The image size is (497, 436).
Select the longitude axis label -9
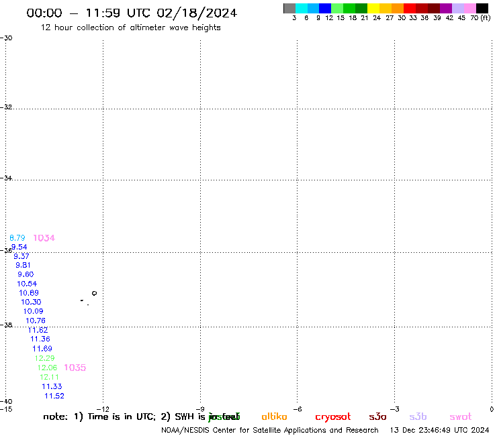[200, 409]
